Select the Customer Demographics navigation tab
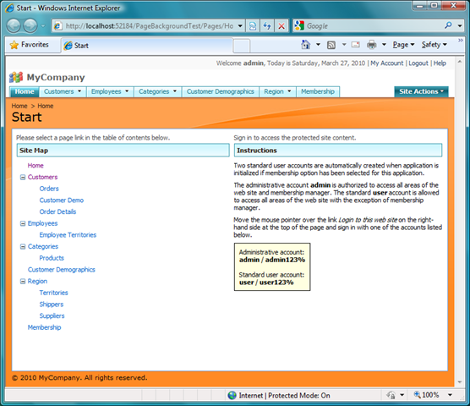This screenshot has height=406, width=470. [x=221, y=91]
